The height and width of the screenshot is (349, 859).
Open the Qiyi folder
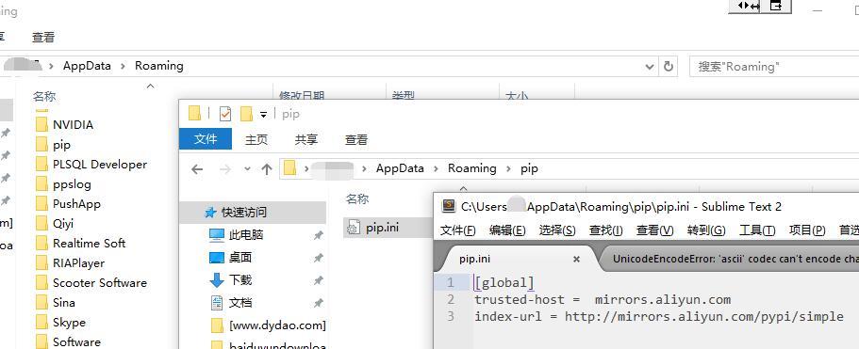click(55, 223)
